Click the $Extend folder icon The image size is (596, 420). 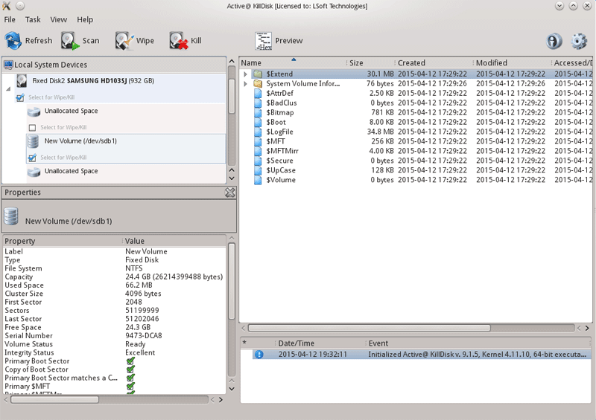[x=258, y=74]
